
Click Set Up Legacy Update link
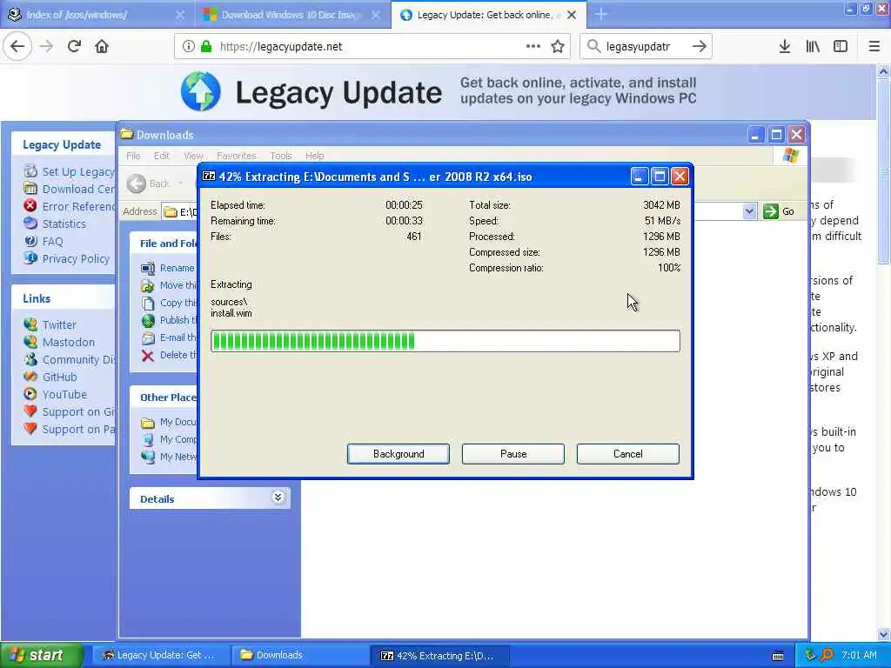77,171
